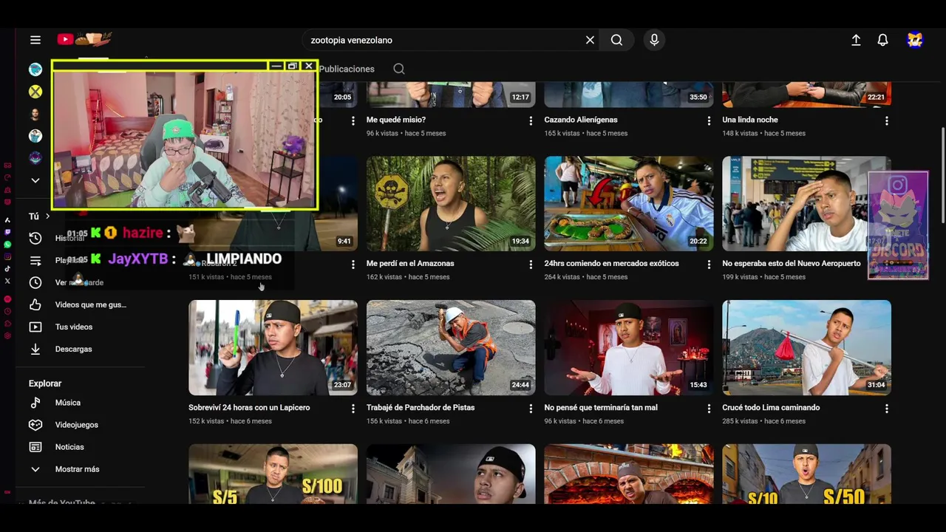
Task: Play the Lapicero thumbnail (23:07)
Action: (x=273, y=347)
